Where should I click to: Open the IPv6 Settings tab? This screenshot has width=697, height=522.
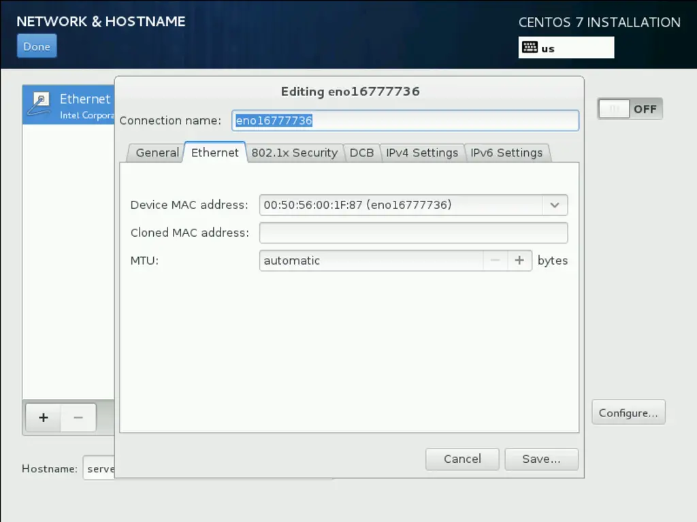tap(506, 153)
